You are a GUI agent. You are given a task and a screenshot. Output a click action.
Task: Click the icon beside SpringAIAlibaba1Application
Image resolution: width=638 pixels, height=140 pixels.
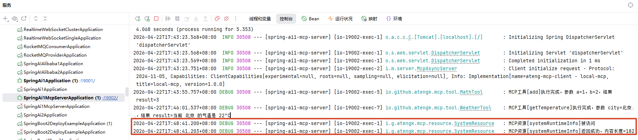[20, 64]
